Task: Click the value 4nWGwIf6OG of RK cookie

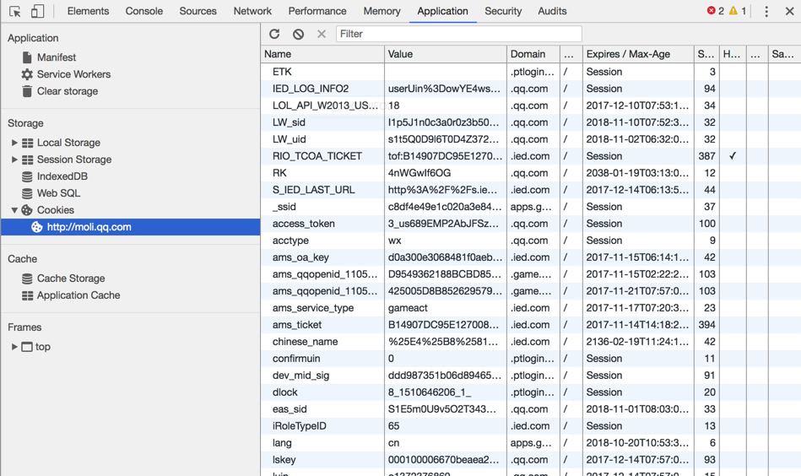Action: pos(419,173)
